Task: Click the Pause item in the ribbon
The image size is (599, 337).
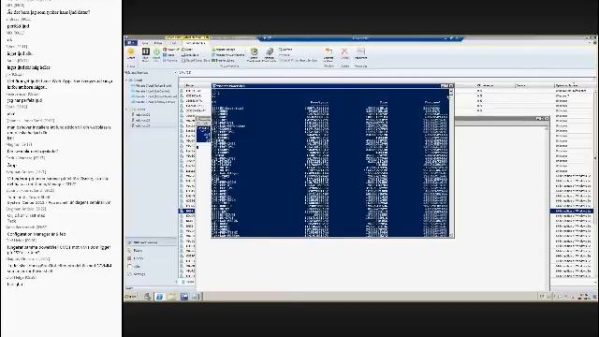Action: click(x=169, y=55)
